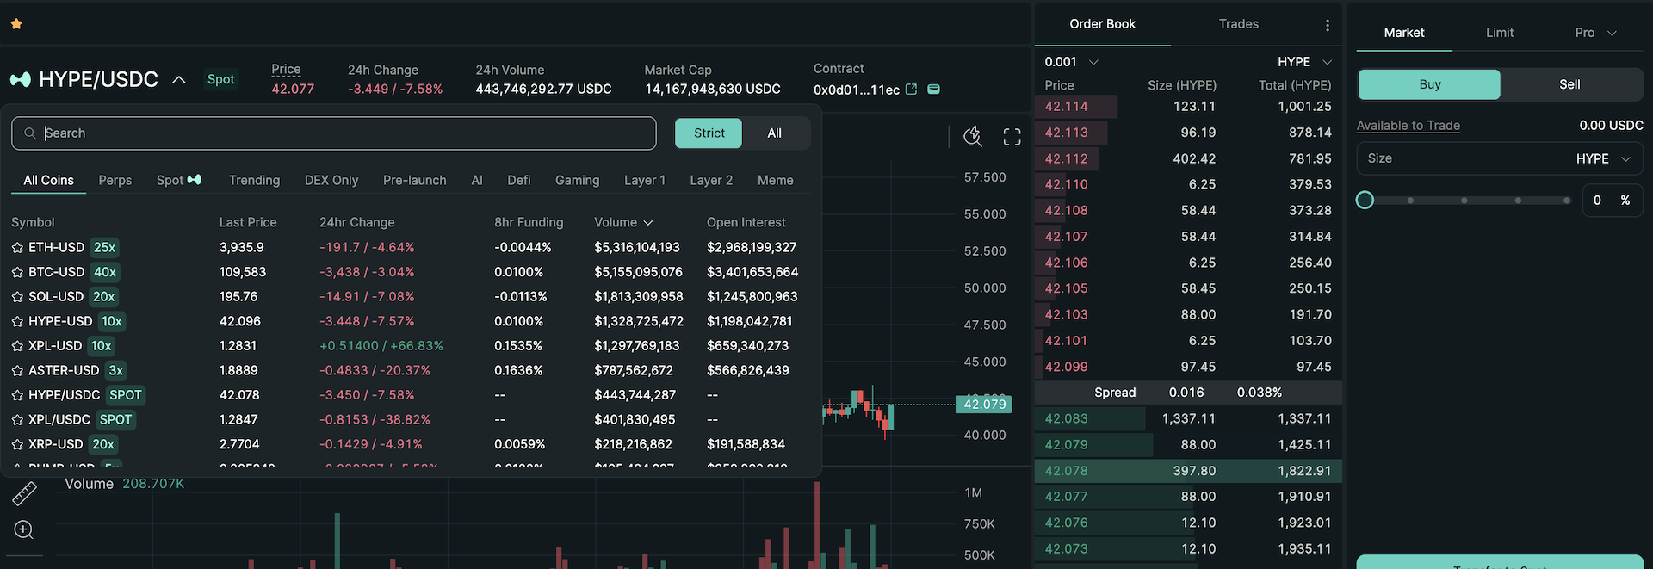Open the Trades tab
The height and width of the screenshot is (569, 1653).
1238,24
